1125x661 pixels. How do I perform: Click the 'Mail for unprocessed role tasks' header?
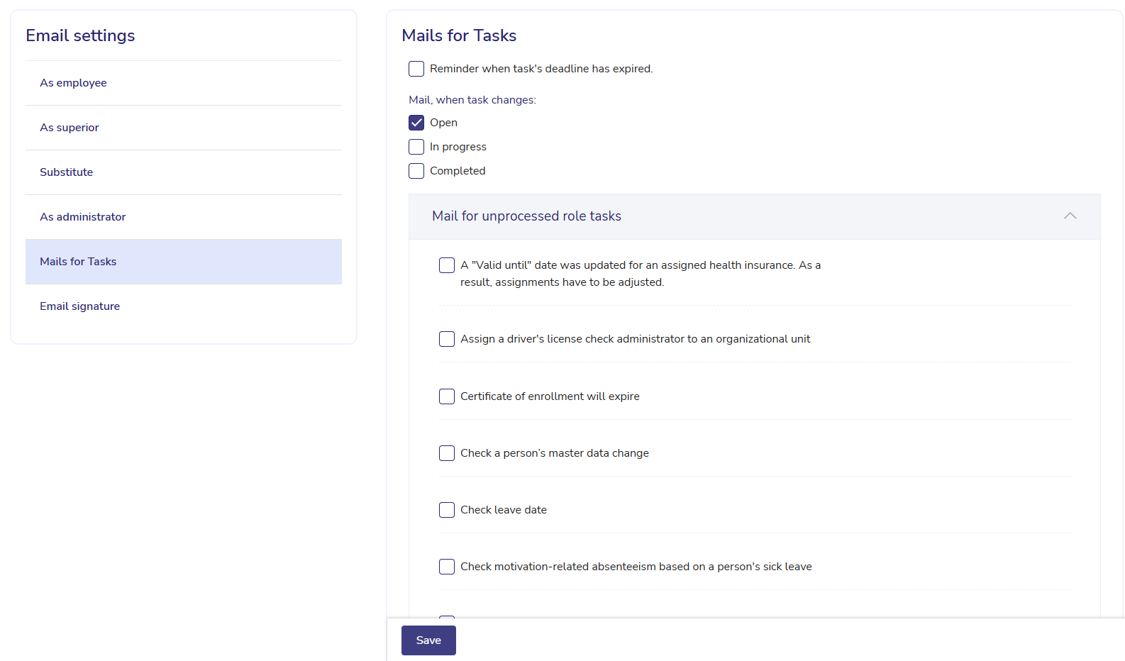pos(526,216)
